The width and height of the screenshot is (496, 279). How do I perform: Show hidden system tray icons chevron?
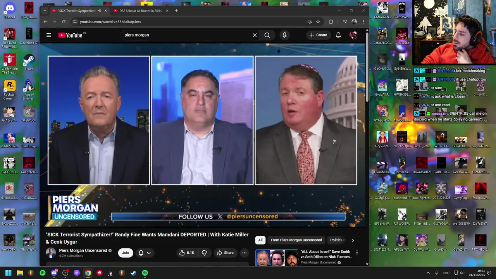(x=428, y=273)
